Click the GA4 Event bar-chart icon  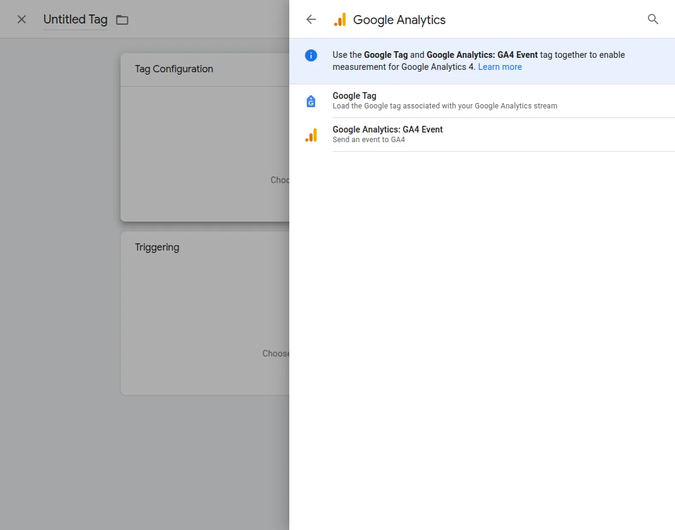[311, 134]
